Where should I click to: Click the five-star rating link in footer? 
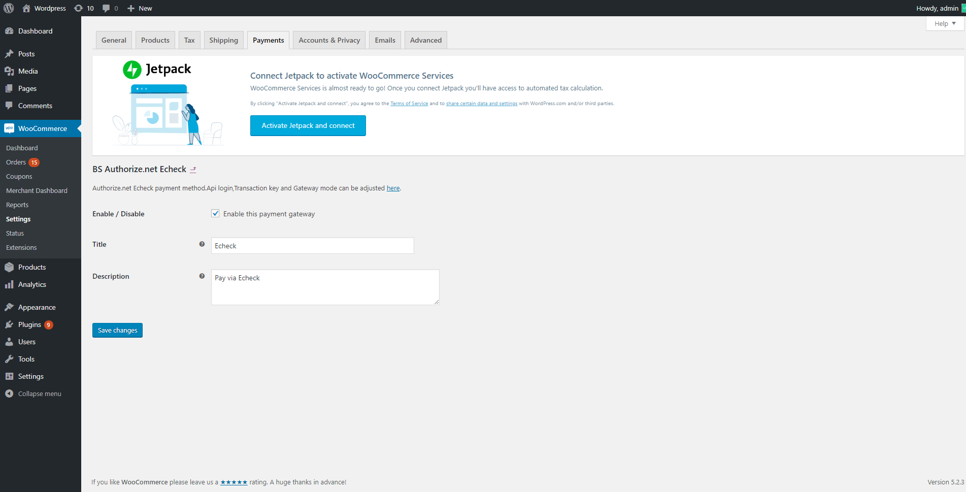(x=234, y=482)
